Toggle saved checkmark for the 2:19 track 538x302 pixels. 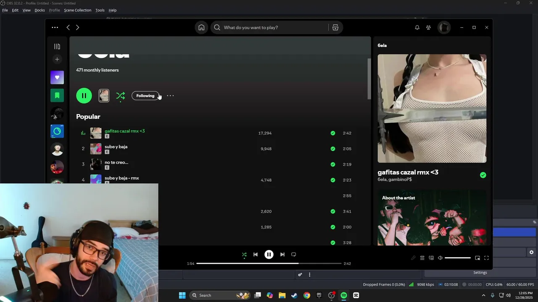(x=333, y=164)
